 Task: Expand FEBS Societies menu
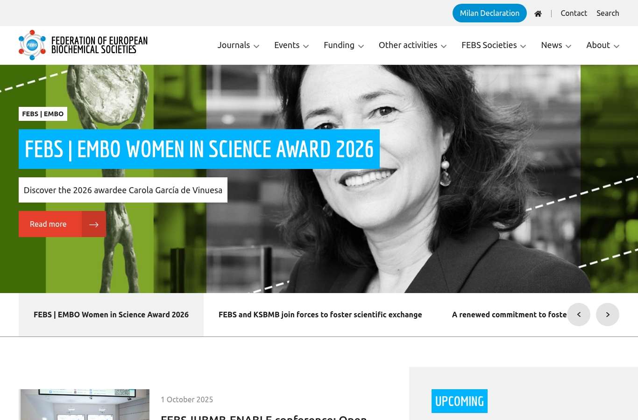click(x=494, y=45)
